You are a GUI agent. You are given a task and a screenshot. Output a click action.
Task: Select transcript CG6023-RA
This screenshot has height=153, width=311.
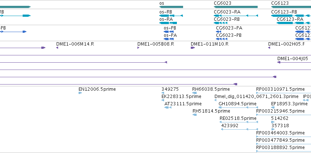[x=236, y=16]
